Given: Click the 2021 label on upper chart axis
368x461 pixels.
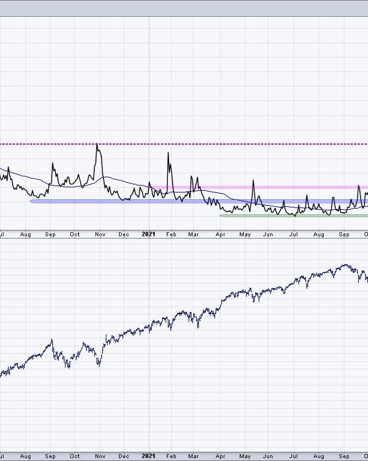Looking at the screenshot, I should tap(148, 235).
